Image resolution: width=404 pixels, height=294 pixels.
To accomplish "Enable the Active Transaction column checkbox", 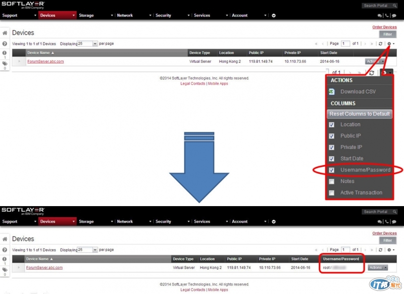I will coord(332,193).
